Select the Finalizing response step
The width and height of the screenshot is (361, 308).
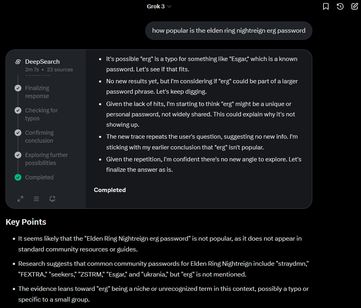click(x=37, y=92)
